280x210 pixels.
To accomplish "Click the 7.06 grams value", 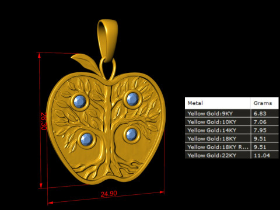I will tap(260, 122).
